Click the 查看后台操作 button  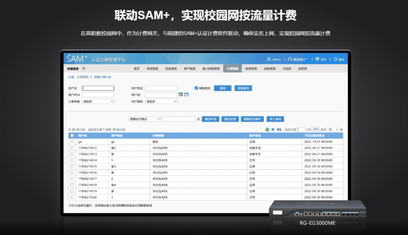(252, 119)
